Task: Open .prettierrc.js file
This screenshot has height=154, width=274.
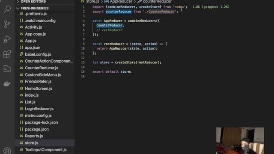Action: (x=45, y=14)
